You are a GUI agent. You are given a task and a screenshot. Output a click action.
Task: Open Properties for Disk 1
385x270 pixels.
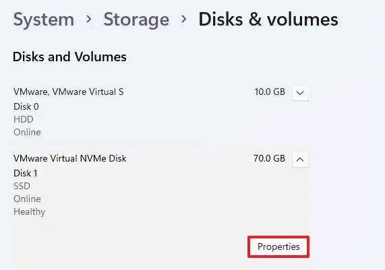pos(278,246)
